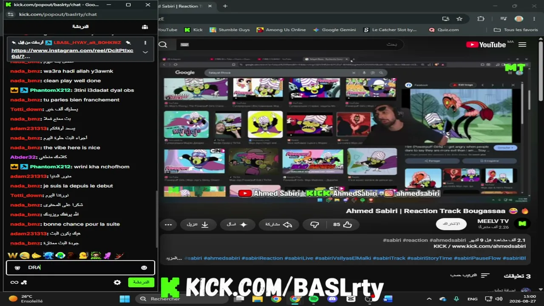Click the chat identity badge icon
544x306 pixels.
pos(17,268)
